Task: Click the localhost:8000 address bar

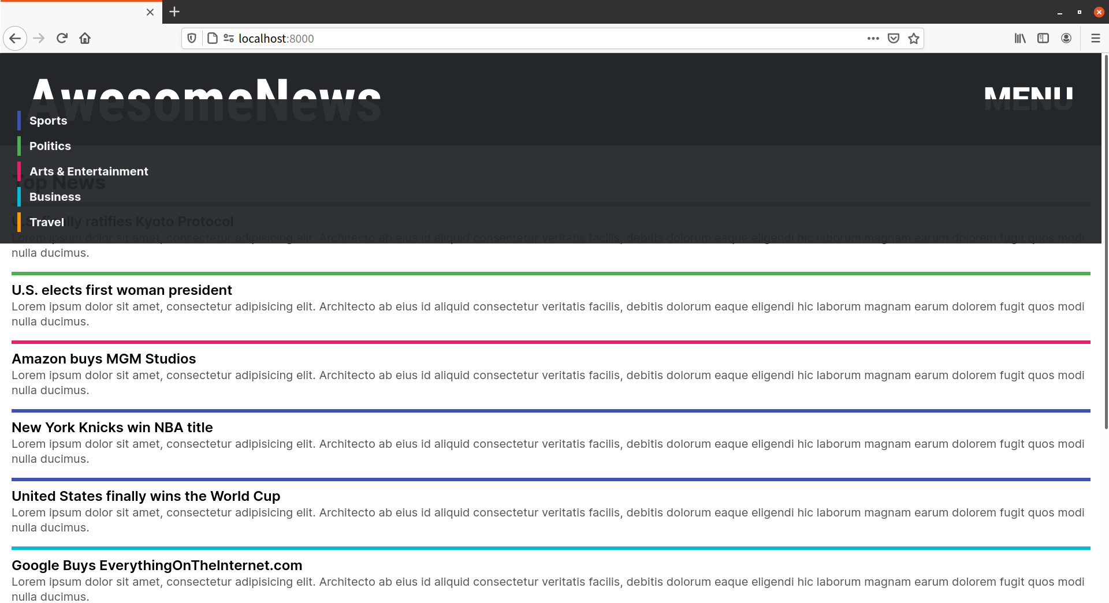Action: pyautogui.click(x=520, y=39)
